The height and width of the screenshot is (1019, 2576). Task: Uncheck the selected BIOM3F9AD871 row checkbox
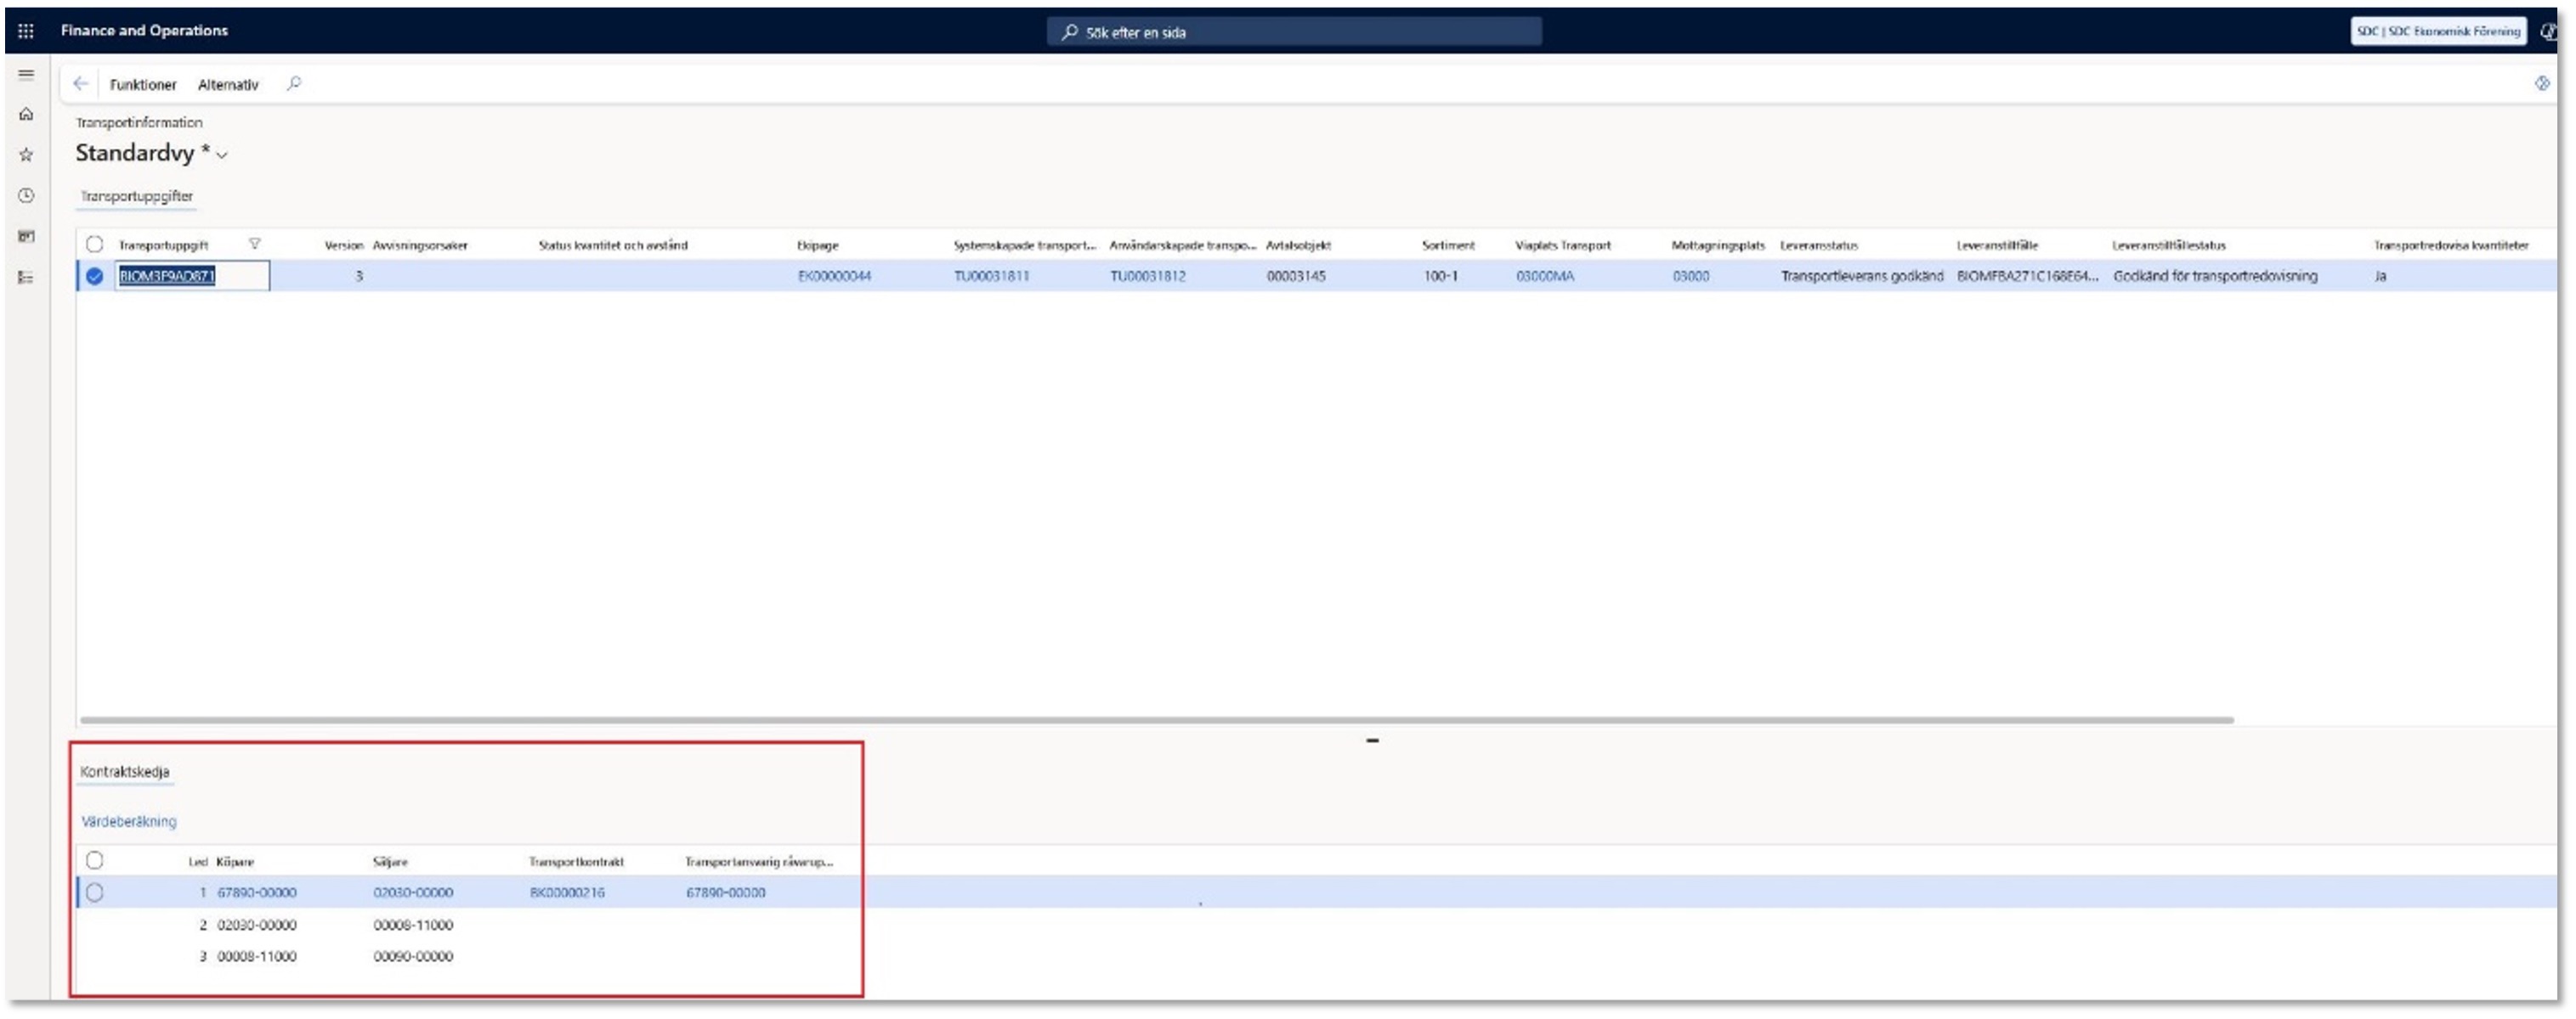94,277
